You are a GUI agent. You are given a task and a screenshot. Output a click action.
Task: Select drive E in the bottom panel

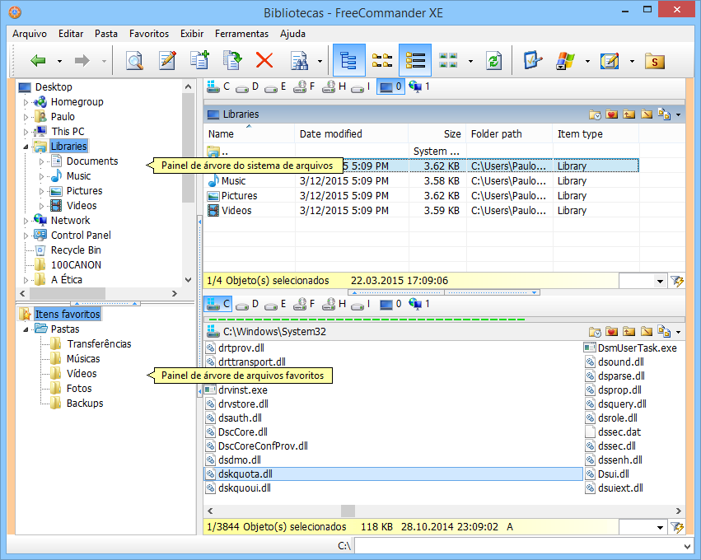(x=275, y=304)
